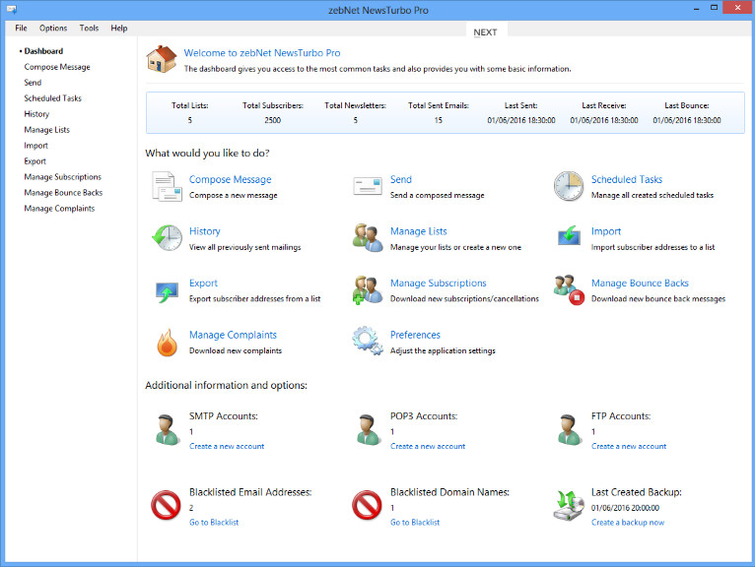Go to Blacklist under Email Addresses
Screen dimensions: 755x567
(214, 523)
